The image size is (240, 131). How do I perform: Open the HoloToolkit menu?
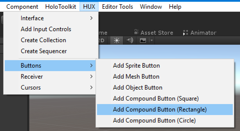tap(61, 7)
